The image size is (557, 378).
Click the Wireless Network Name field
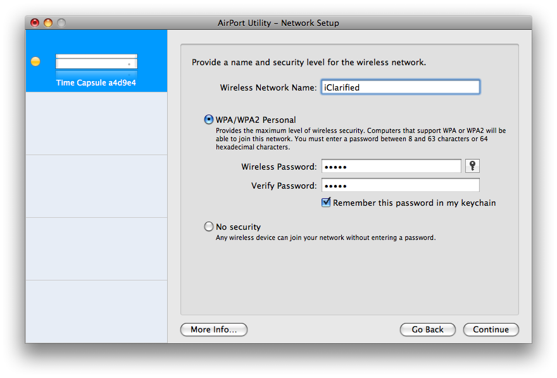pos(400,87)
